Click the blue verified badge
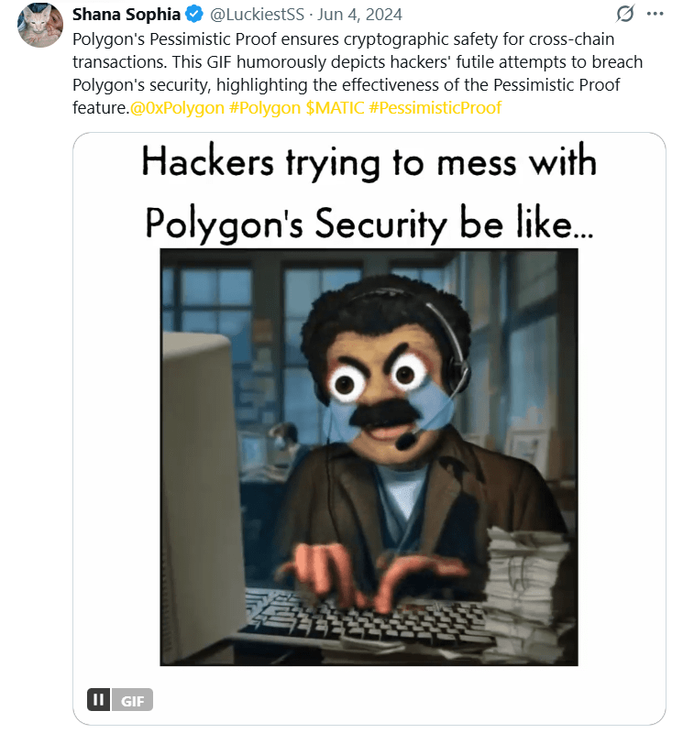 [x=194, y=14]
